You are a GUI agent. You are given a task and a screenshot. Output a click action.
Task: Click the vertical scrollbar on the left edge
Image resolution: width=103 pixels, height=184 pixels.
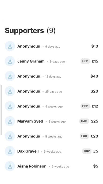pyautogui.click(x=1, y=110)
